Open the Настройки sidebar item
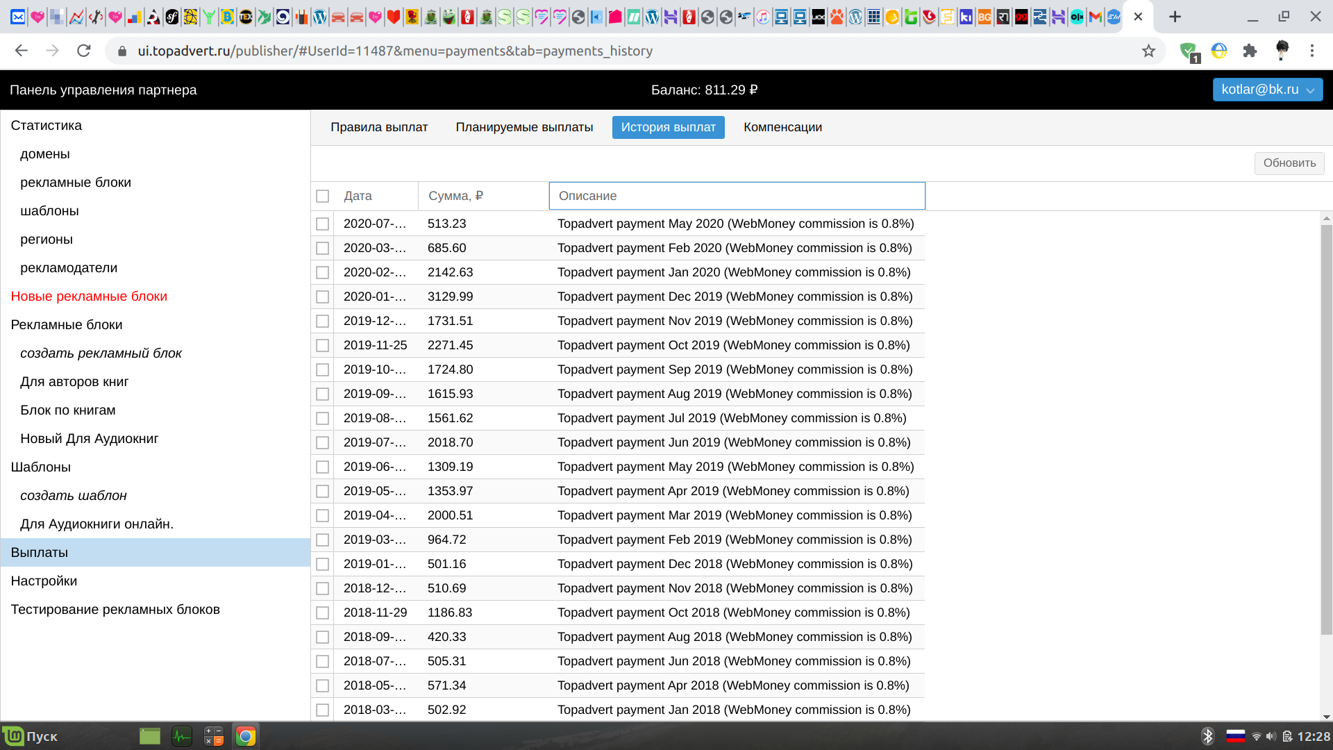Viewport: 1333px width, 750px height. [44, 581]
